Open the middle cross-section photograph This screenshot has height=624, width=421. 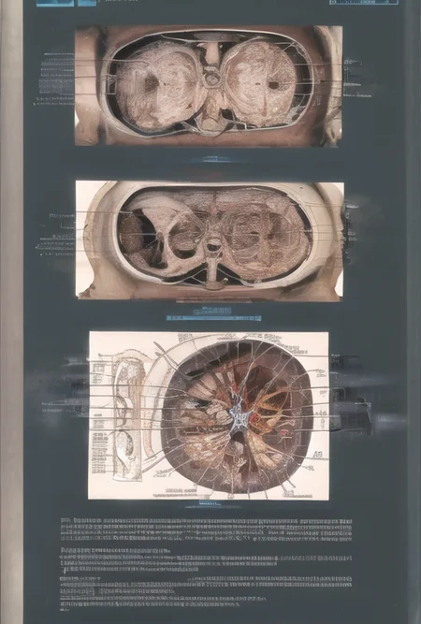(x=210, y=240)
